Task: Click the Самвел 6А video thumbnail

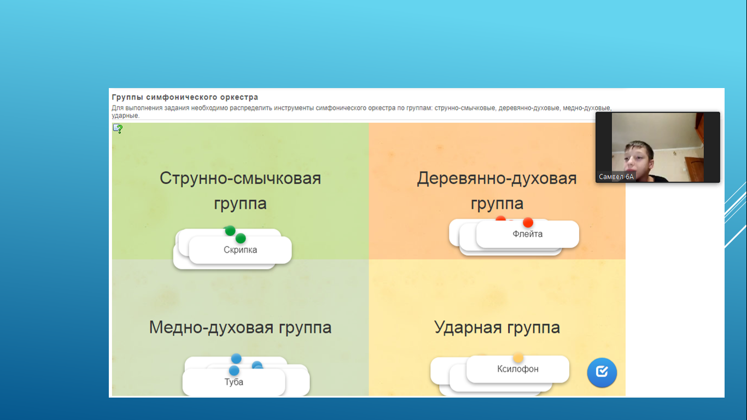Action: point(658,147)
